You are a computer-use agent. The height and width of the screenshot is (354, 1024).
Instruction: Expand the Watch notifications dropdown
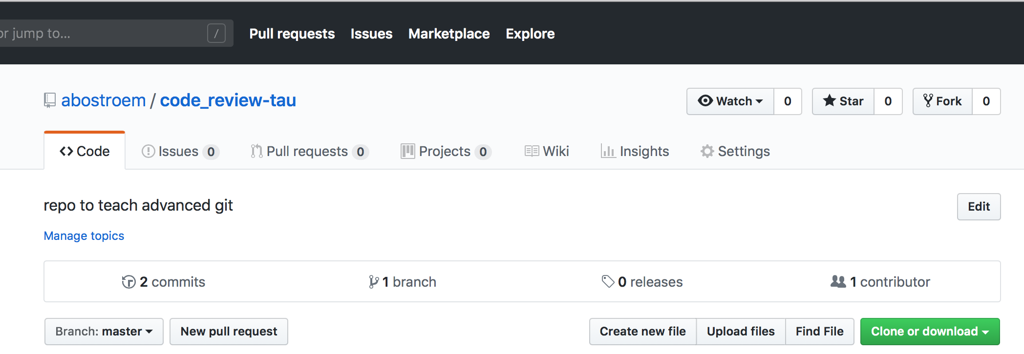coord(730,101)
